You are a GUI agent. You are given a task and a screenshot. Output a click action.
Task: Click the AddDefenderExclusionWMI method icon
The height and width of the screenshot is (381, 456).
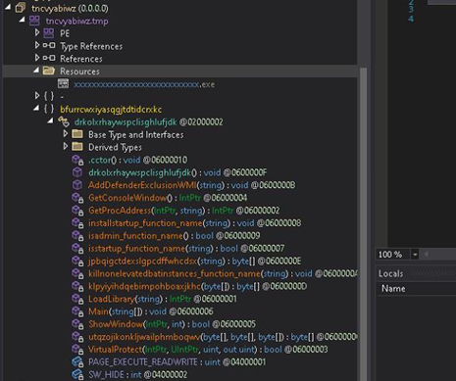click(77, 185)
